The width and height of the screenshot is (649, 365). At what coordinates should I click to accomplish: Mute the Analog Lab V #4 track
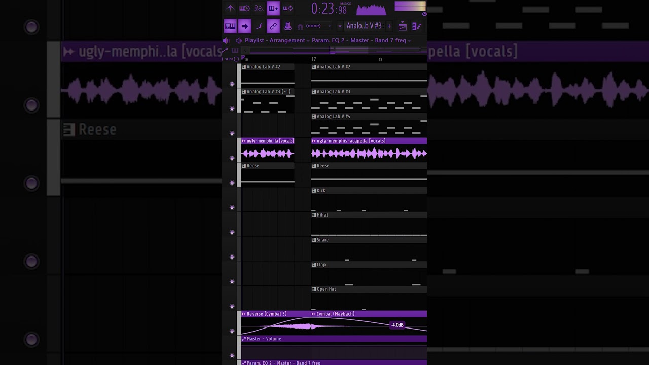(232, 133)
